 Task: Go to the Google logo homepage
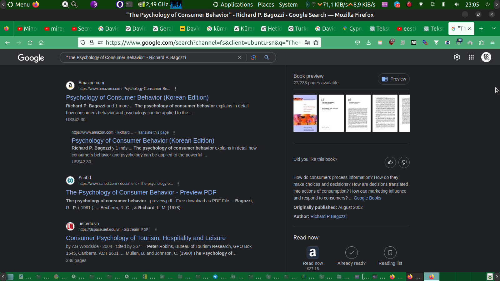pos(31,58)
